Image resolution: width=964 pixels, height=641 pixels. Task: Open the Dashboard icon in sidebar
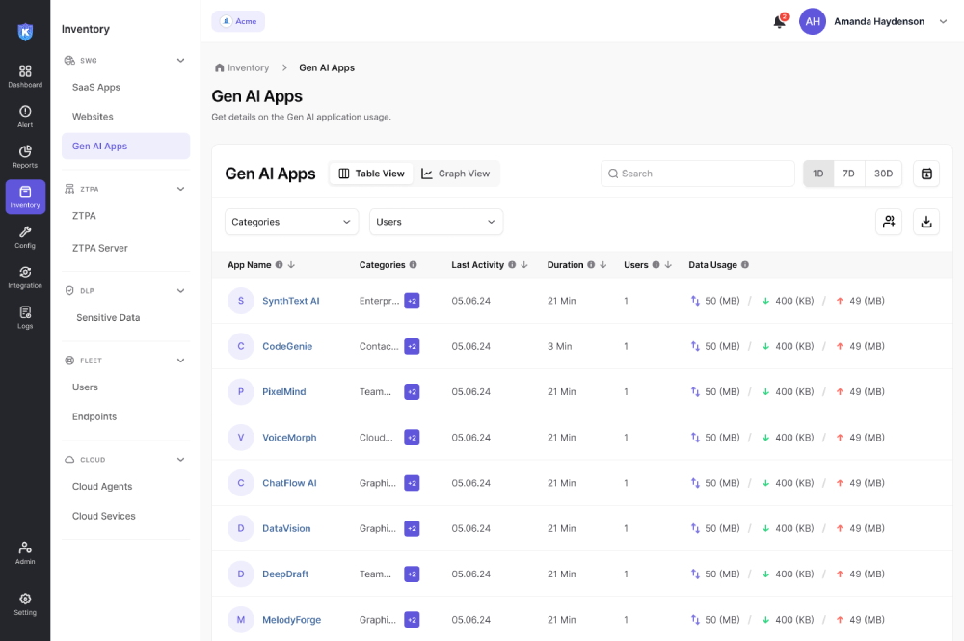tap(25, 75)
